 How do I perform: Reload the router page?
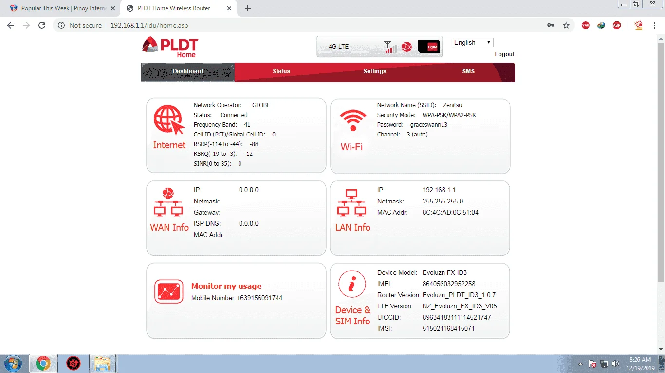42,25
